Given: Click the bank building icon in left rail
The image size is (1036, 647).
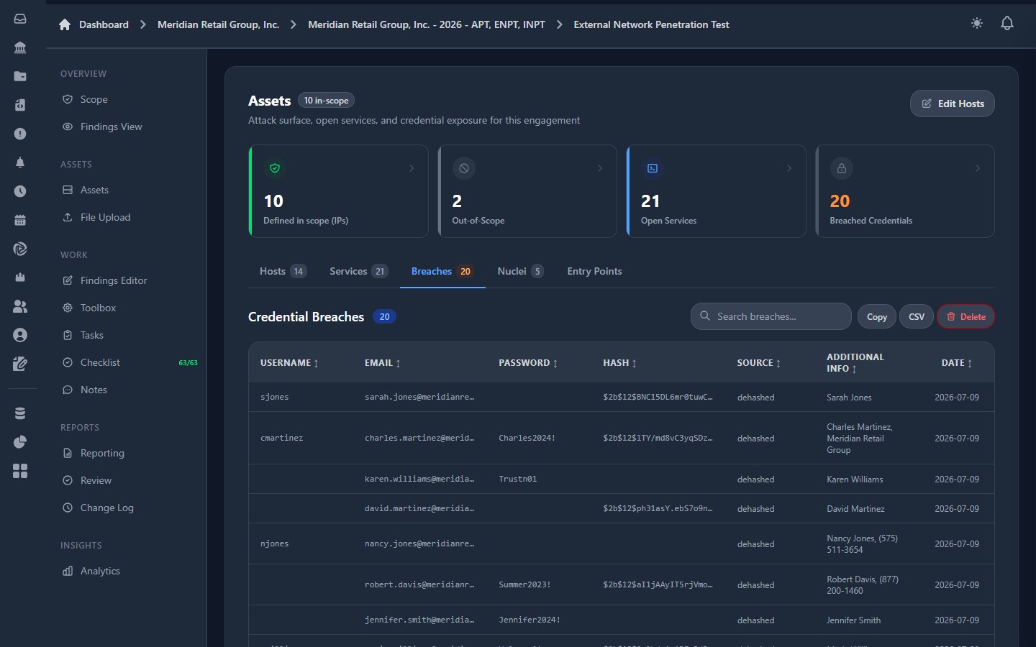Looking at the screenshot, I should [20, 47].
